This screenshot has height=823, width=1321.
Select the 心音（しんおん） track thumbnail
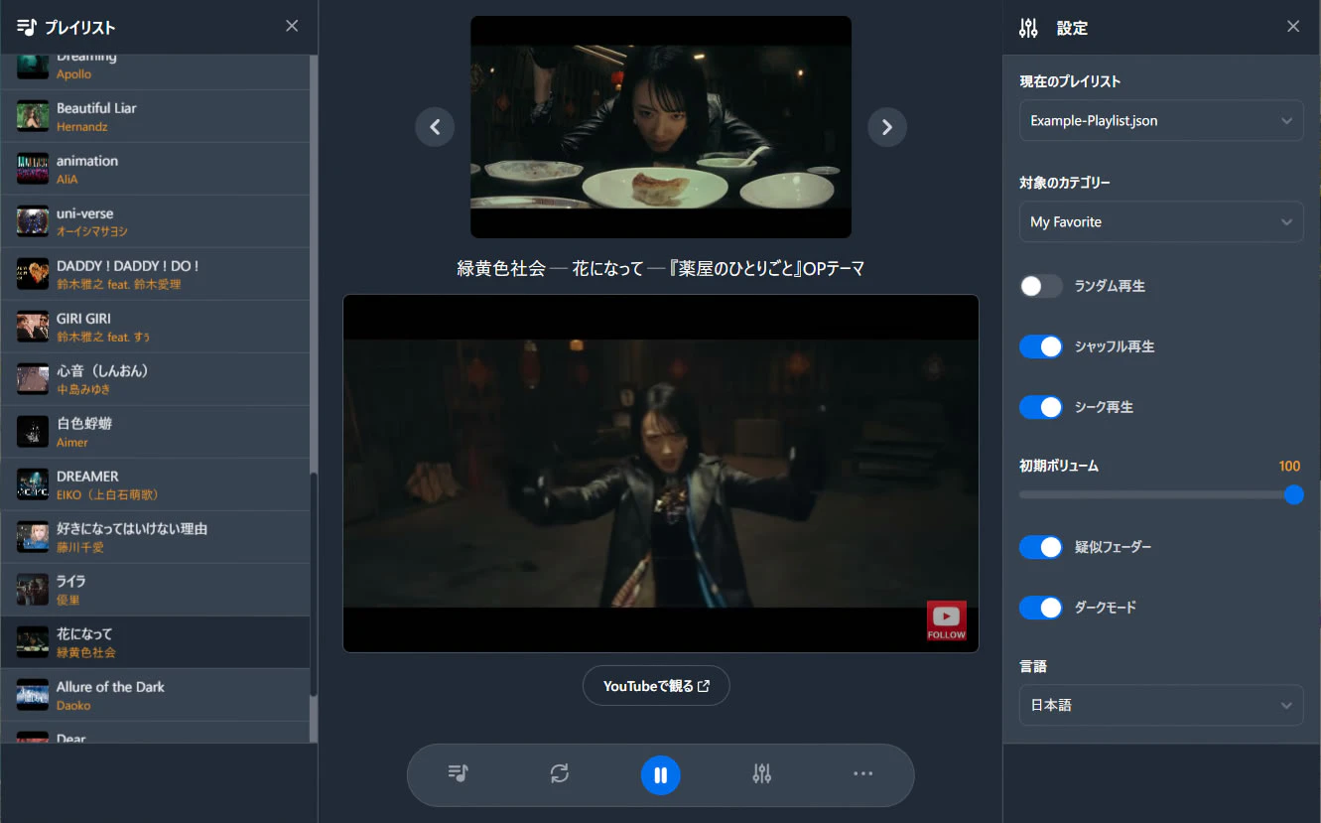coord(33,379)
